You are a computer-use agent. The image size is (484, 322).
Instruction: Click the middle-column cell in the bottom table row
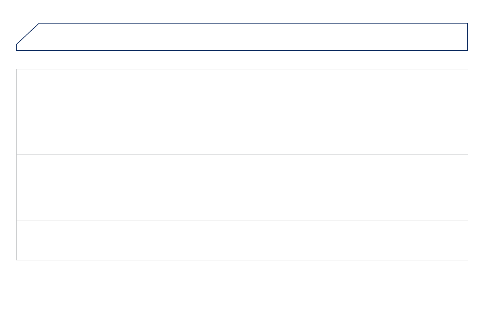point(206,240)
